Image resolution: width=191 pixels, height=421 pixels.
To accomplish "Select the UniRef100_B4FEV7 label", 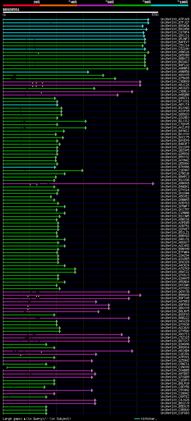I will 175,42.
